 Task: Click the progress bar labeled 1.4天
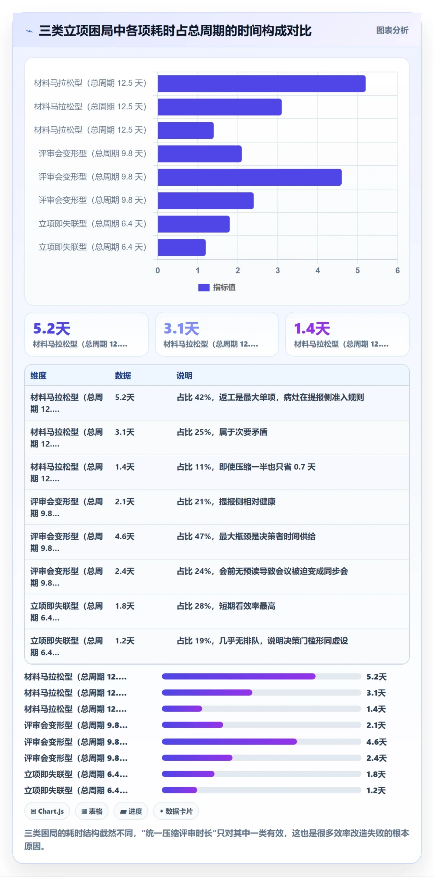261,708
